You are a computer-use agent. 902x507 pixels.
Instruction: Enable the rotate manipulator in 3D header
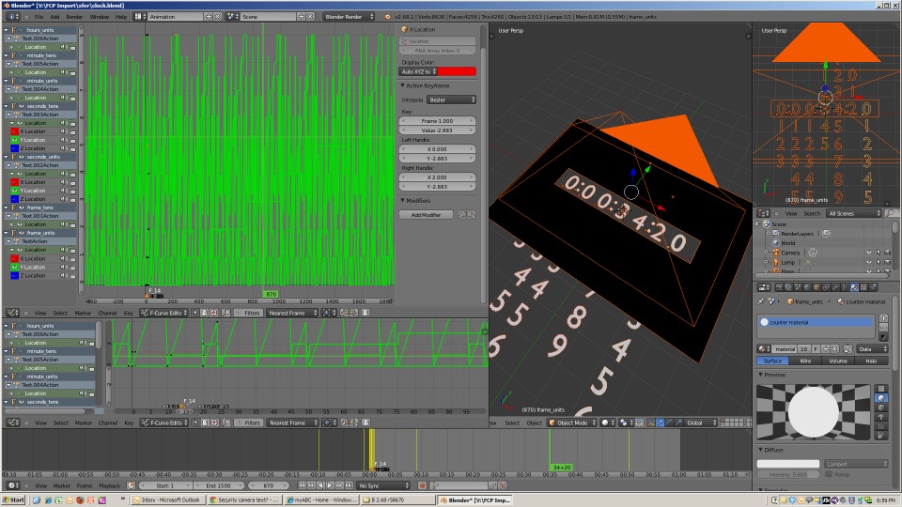(x=669, y=422)
